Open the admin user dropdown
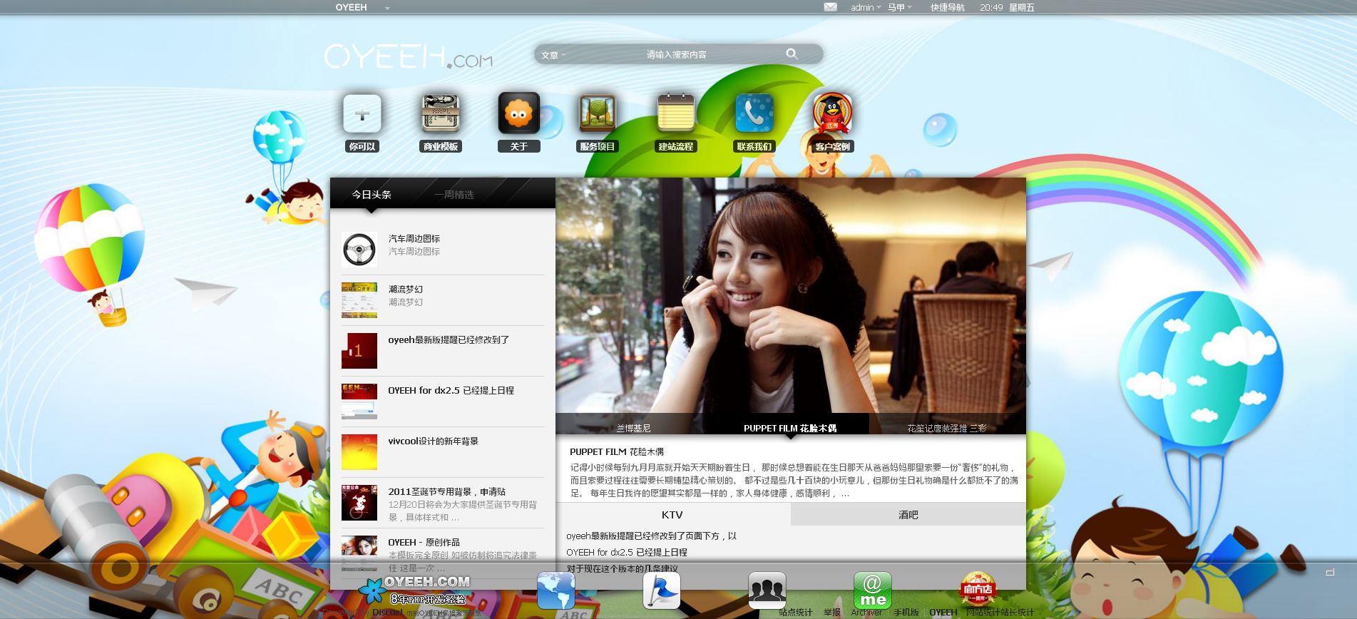The width and height of the screenshot is (1357, 619). coord(866,7)
